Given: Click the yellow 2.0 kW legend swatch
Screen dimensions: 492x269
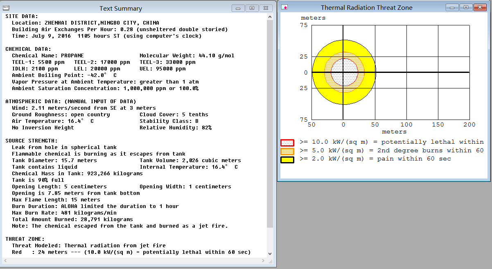Looking at the screenshot, I should point(287,159).
